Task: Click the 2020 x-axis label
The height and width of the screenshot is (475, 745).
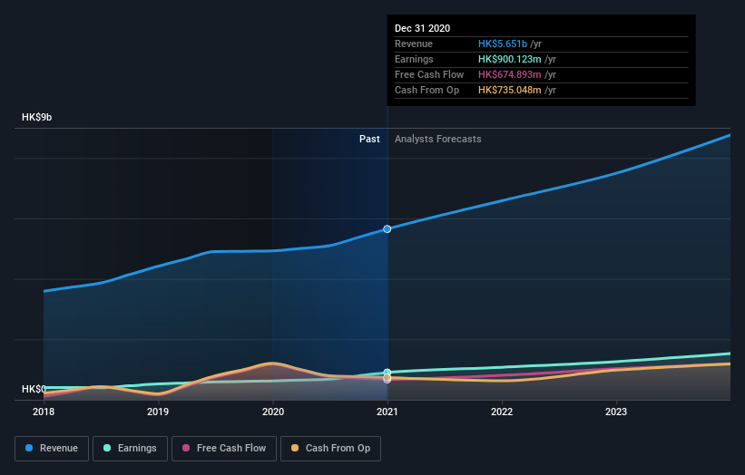Action: pyautogui.click(x=273, y=412)
